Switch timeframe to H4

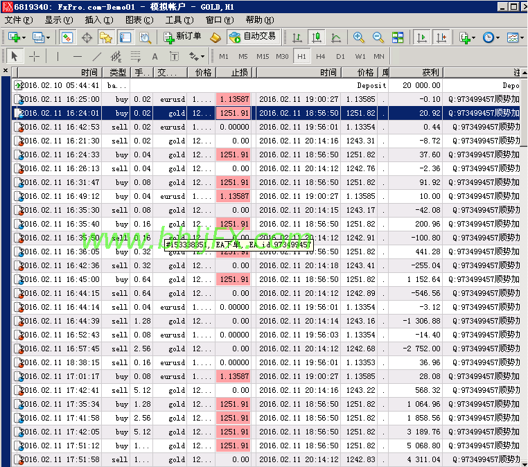(x=321, y=57)
